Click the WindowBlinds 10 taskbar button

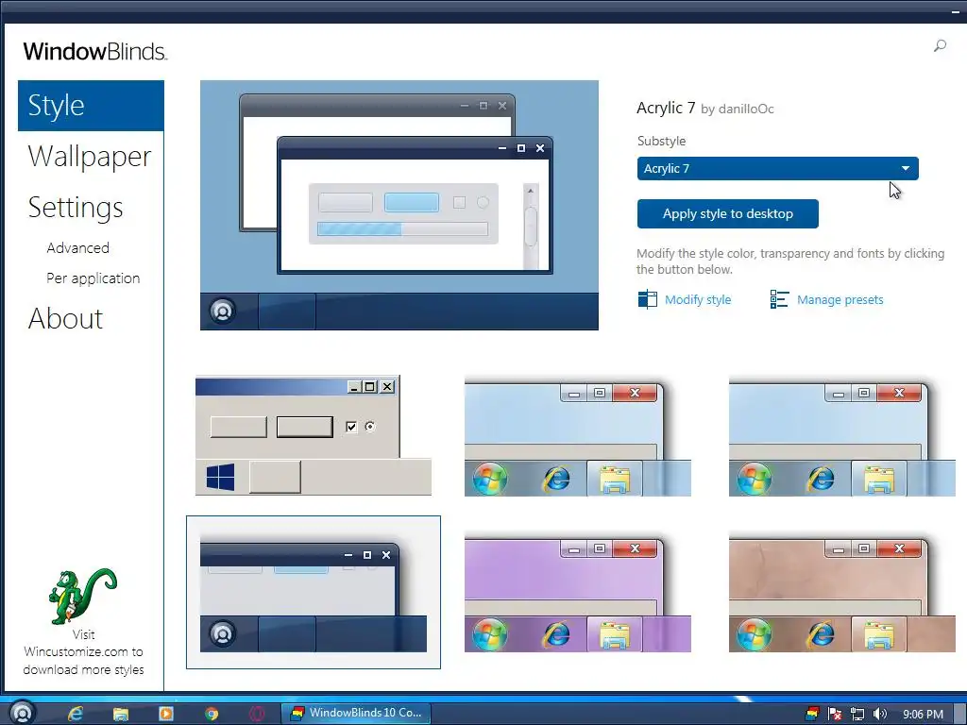pyautogui.click(x=356, y=713)
